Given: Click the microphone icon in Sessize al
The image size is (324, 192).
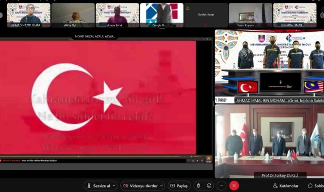Looking at the screenshot, I should point(89,186).
